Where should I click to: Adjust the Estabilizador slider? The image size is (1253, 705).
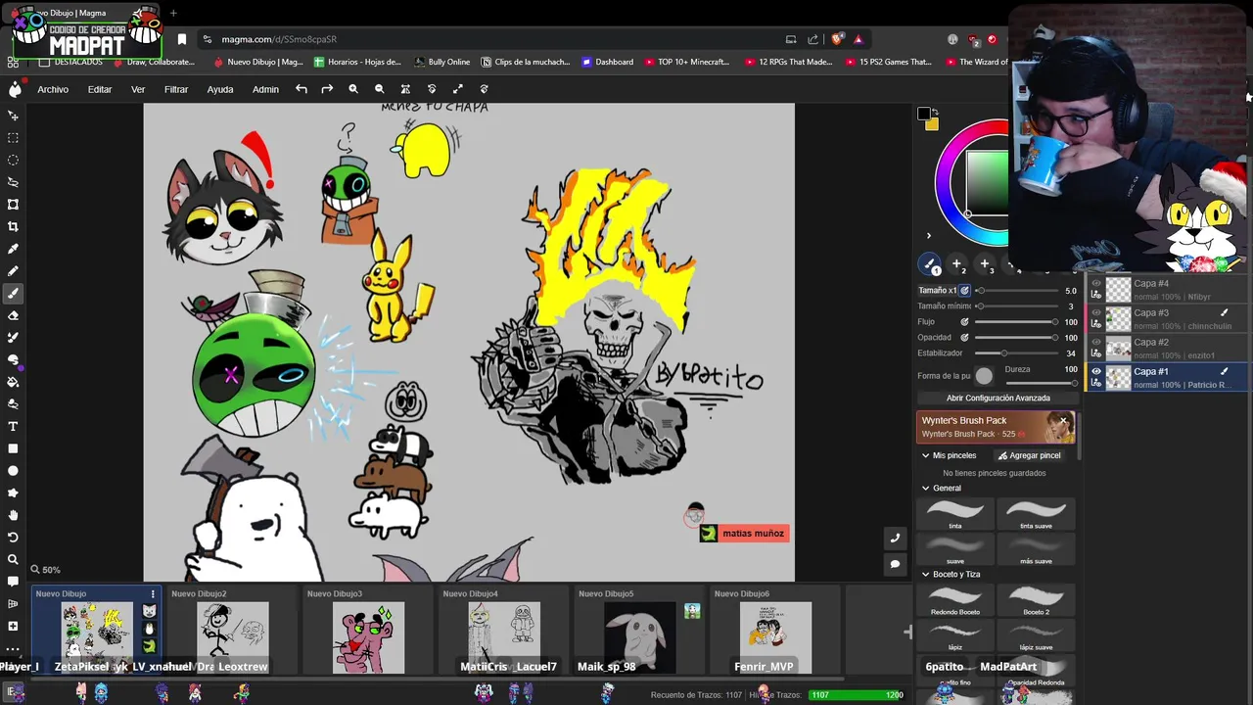1015,352
